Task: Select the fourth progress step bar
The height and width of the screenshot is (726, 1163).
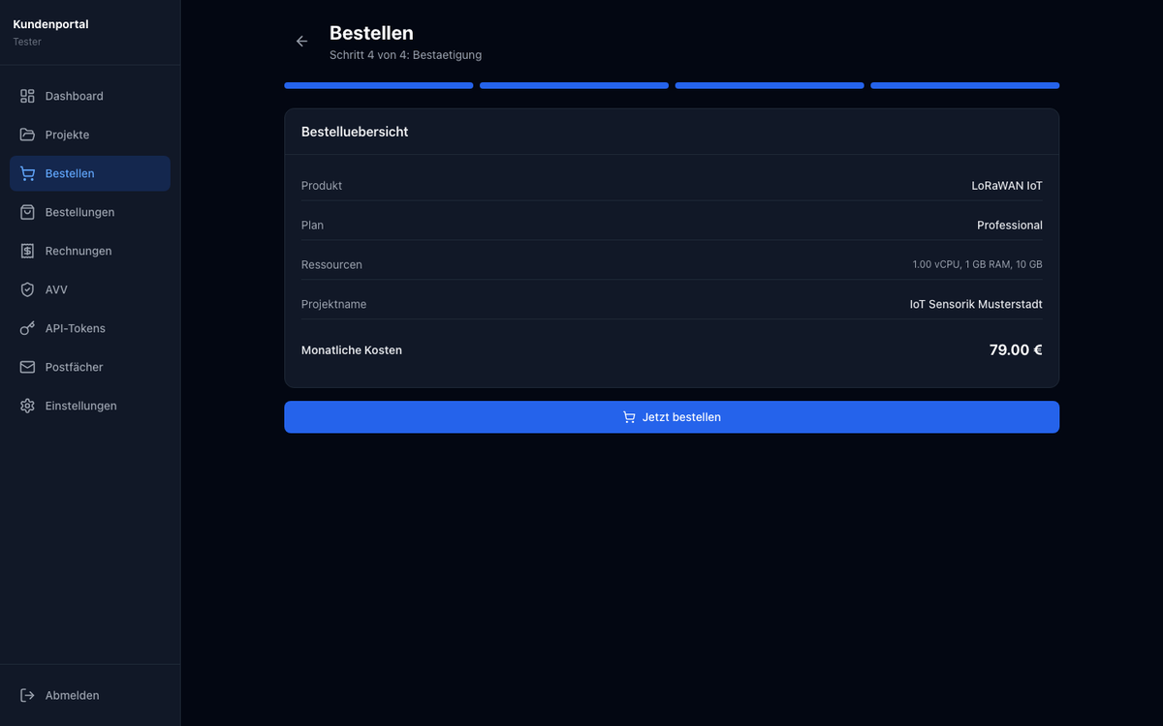Action: tap(965, 85)
